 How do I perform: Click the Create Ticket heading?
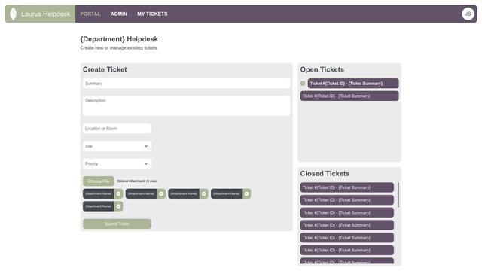tap(105, 69)
